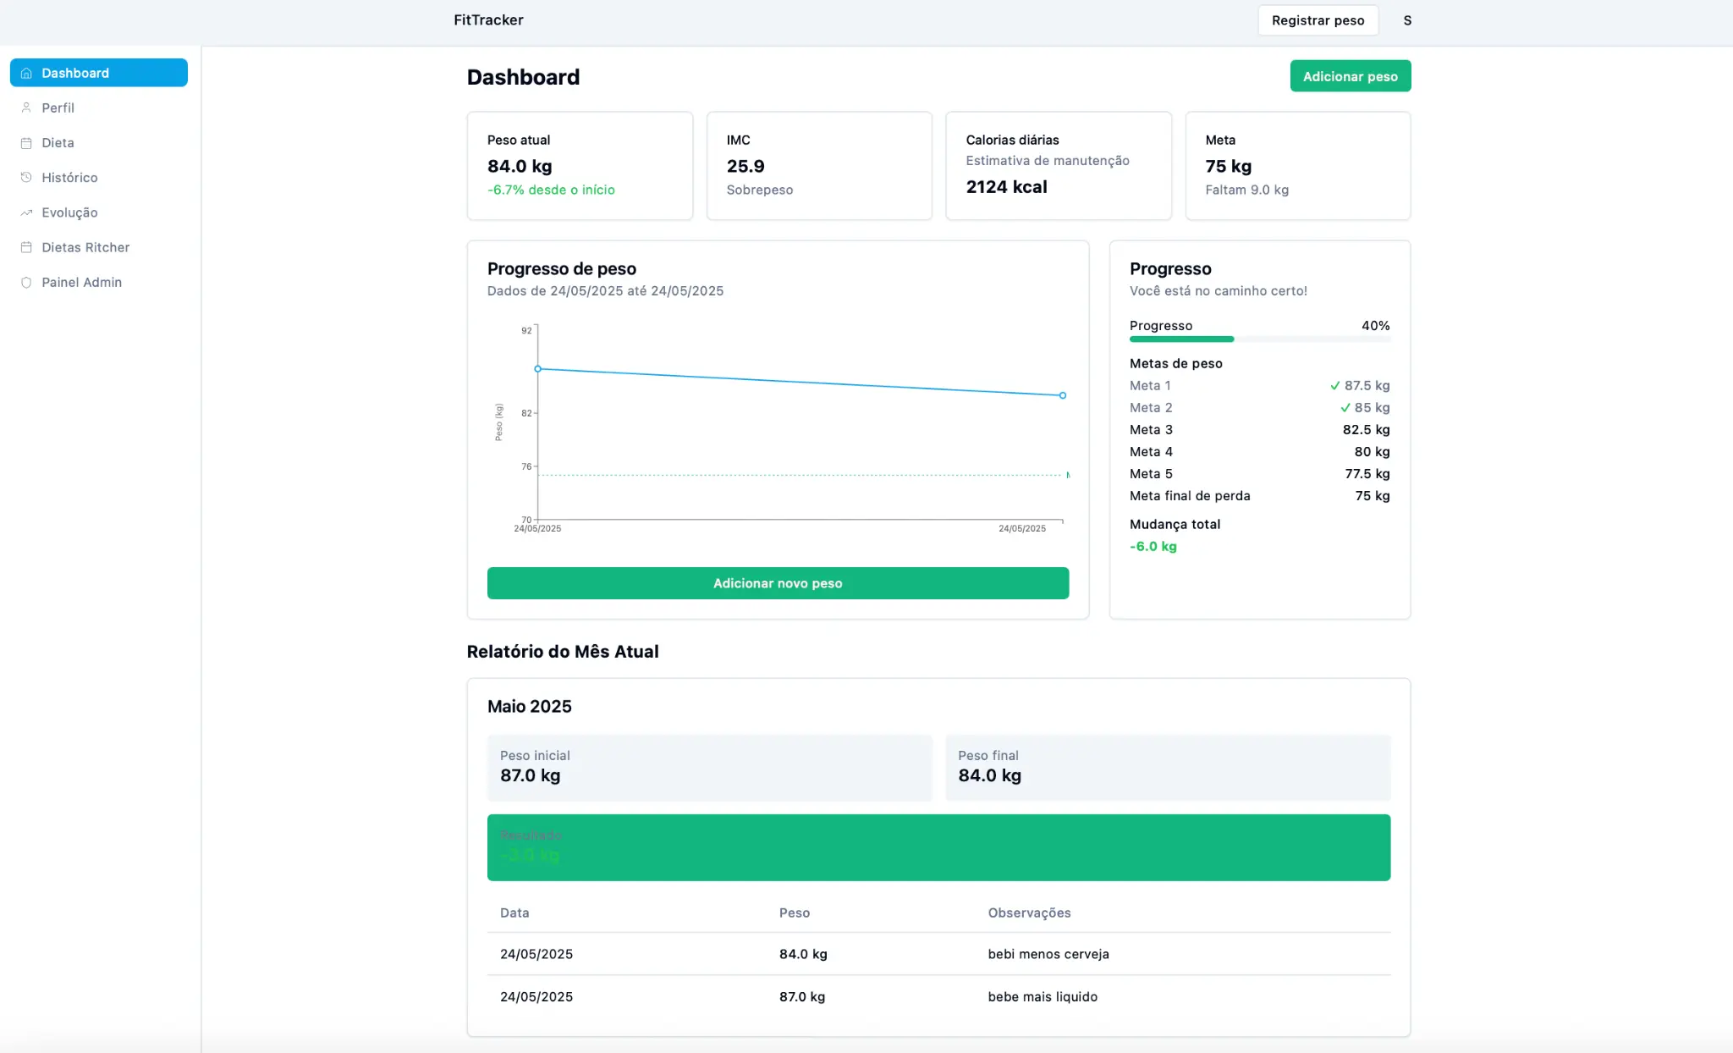Navigate to Evolução in the sidebar menu
1733x1053 pixels.
tap(69, 212)
